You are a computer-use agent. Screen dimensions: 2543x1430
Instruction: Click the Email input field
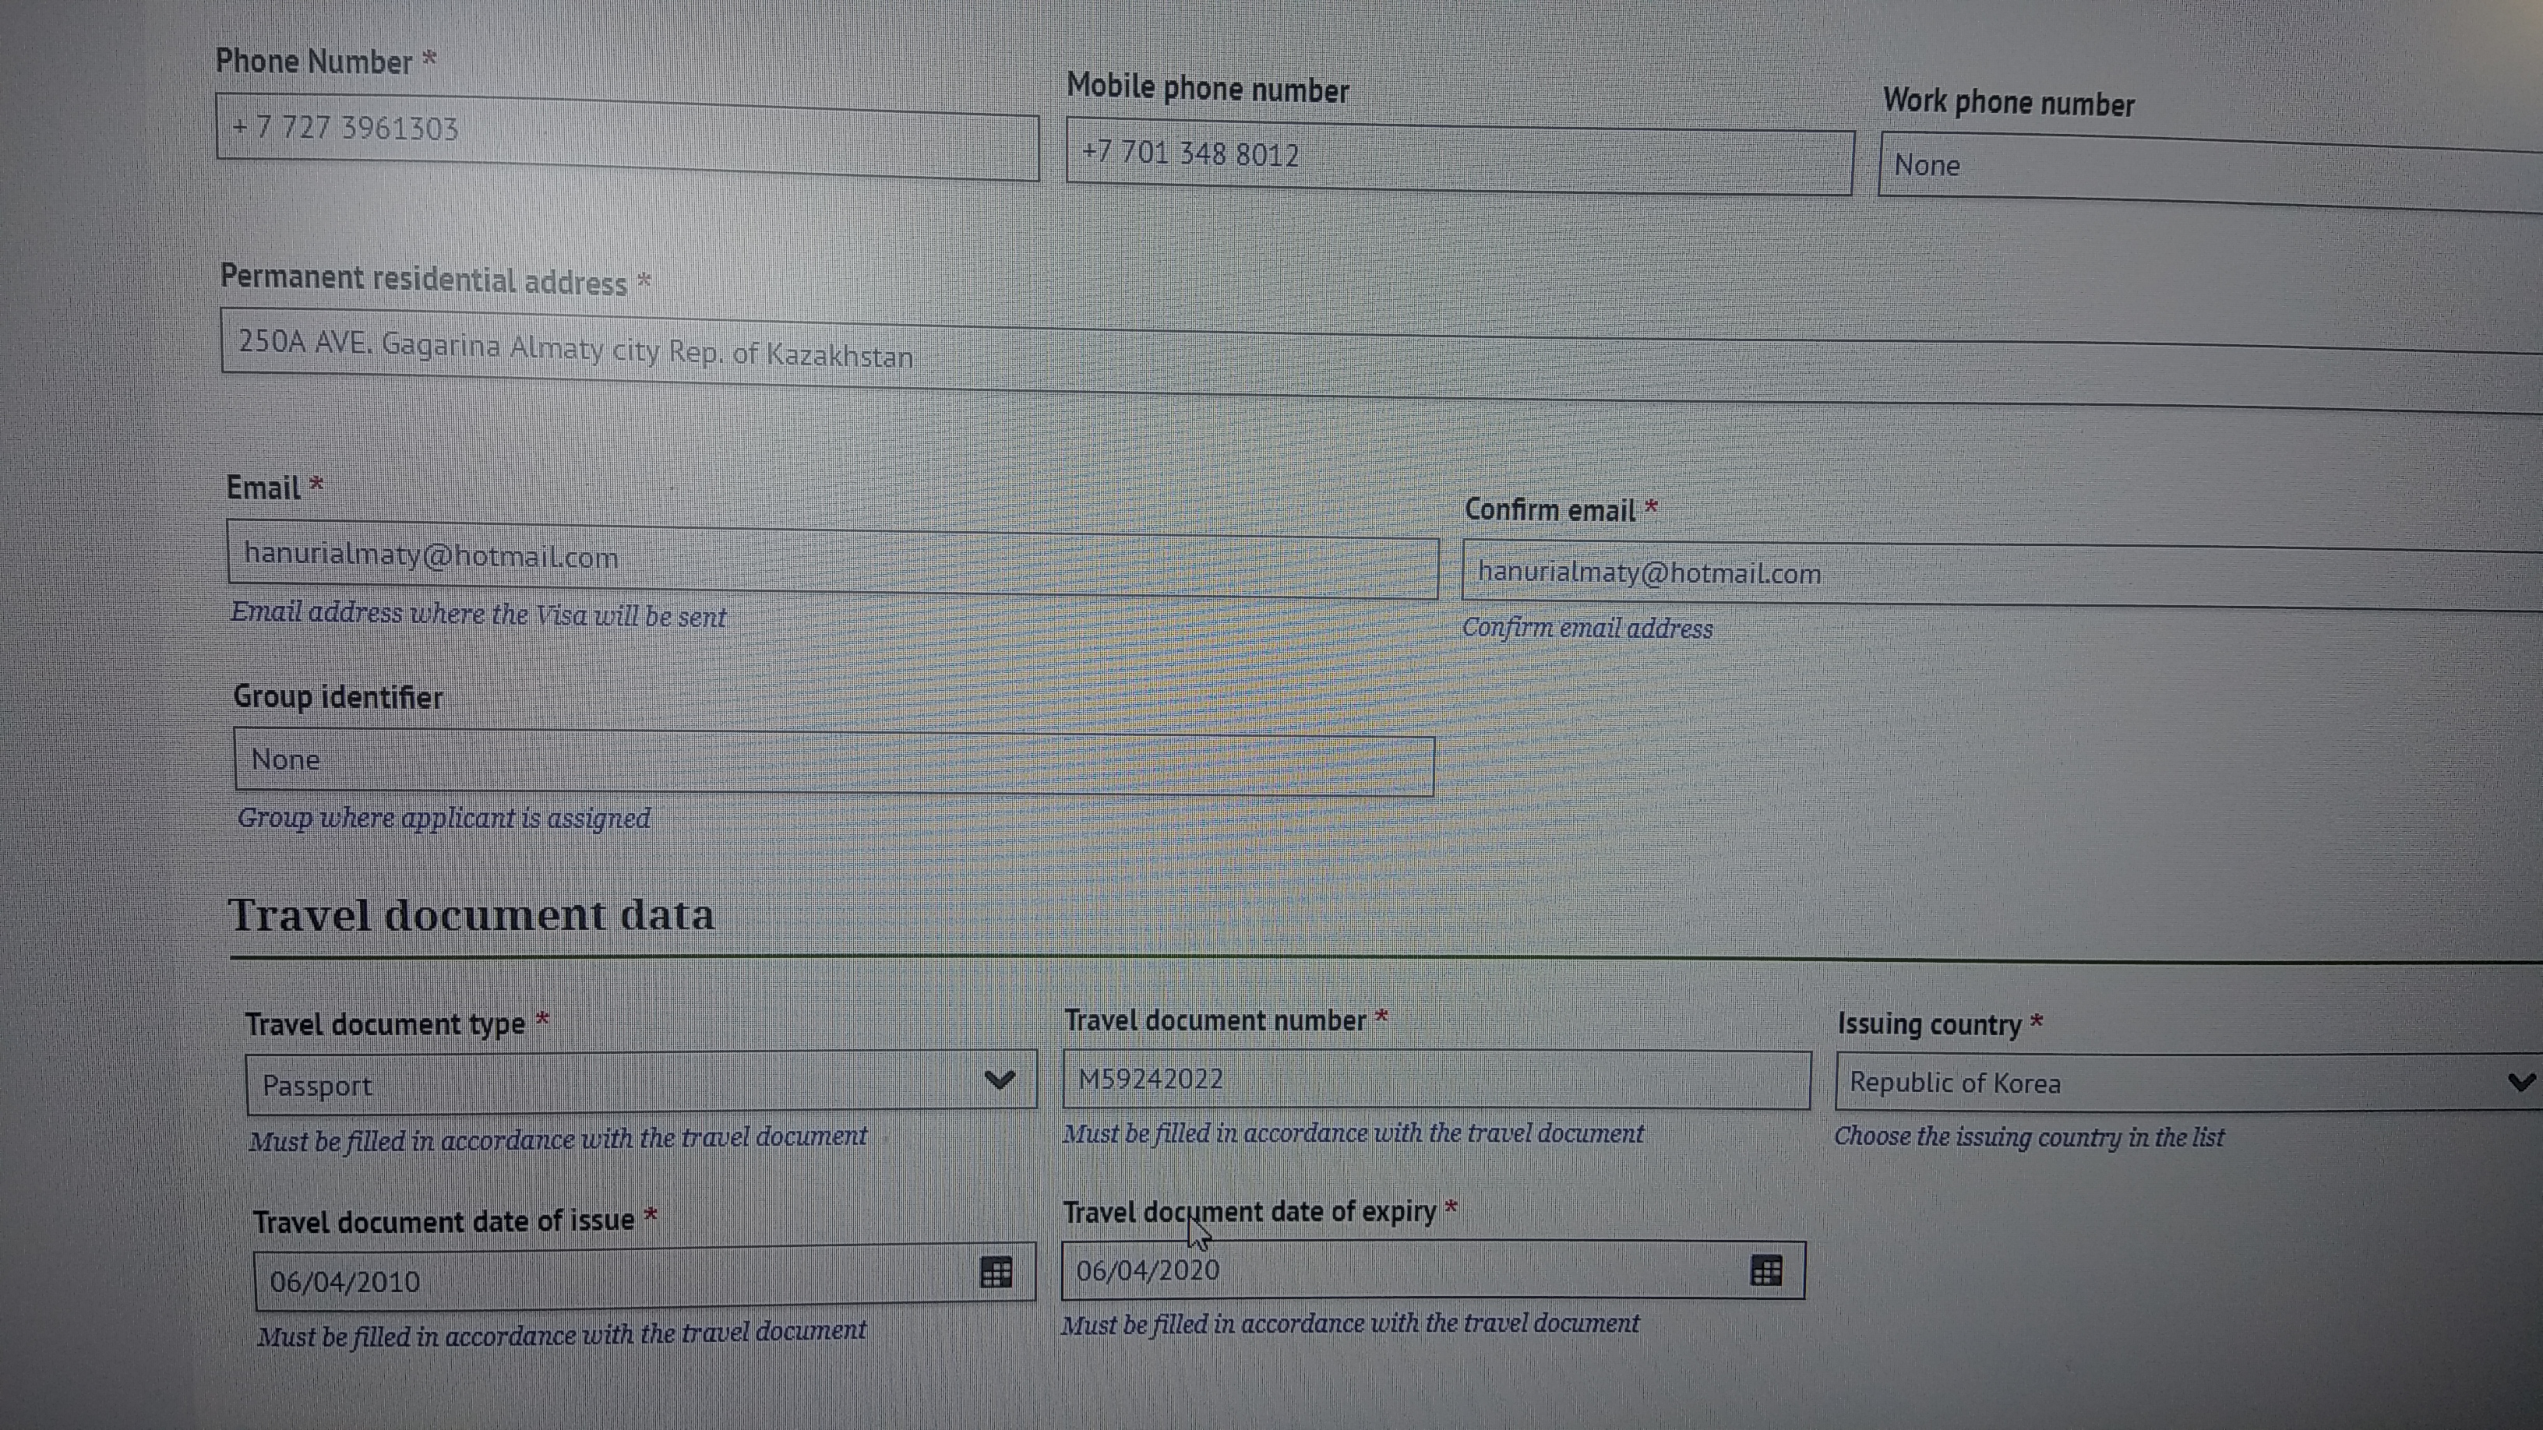(x=832, y=559)
